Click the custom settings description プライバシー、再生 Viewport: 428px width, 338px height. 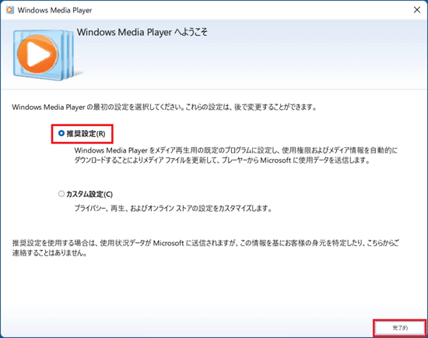174,208
